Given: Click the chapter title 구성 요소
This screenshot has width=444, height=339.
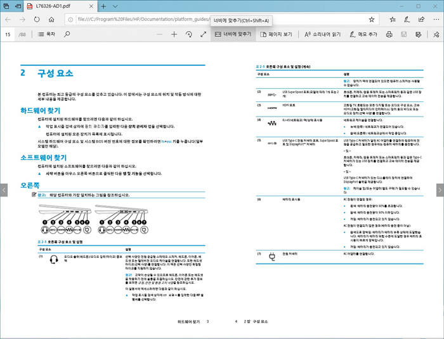Looking at the screenshot, I should [56, 74].
